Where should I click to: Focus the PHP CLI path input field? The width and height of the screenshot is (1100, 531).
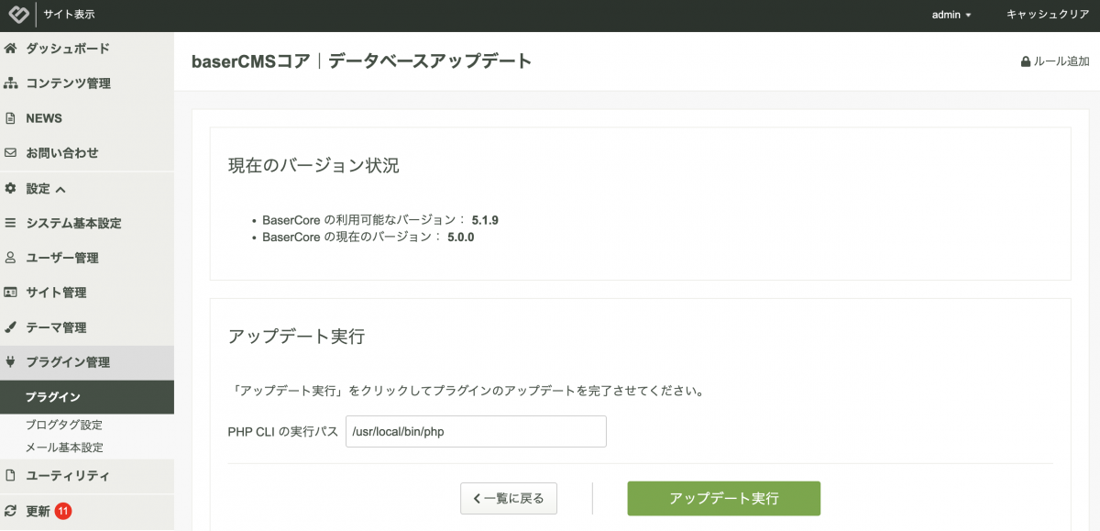tap(476, 431)
